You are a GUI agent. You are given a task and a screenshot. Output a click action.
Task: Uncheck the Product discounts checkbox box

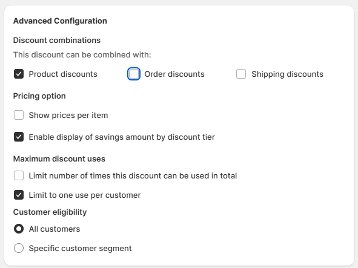tap(19, 74)
